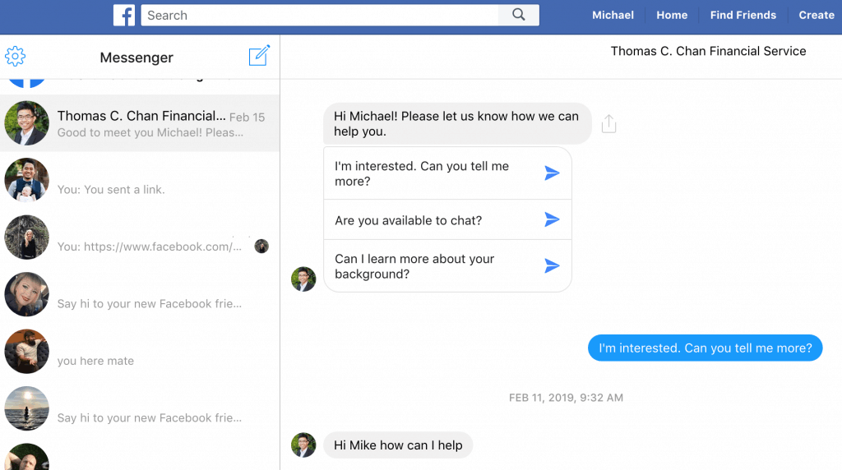Click avatar of "you here mate" conversation
This screenshot has height=470, width=842.
pos(27,352)
